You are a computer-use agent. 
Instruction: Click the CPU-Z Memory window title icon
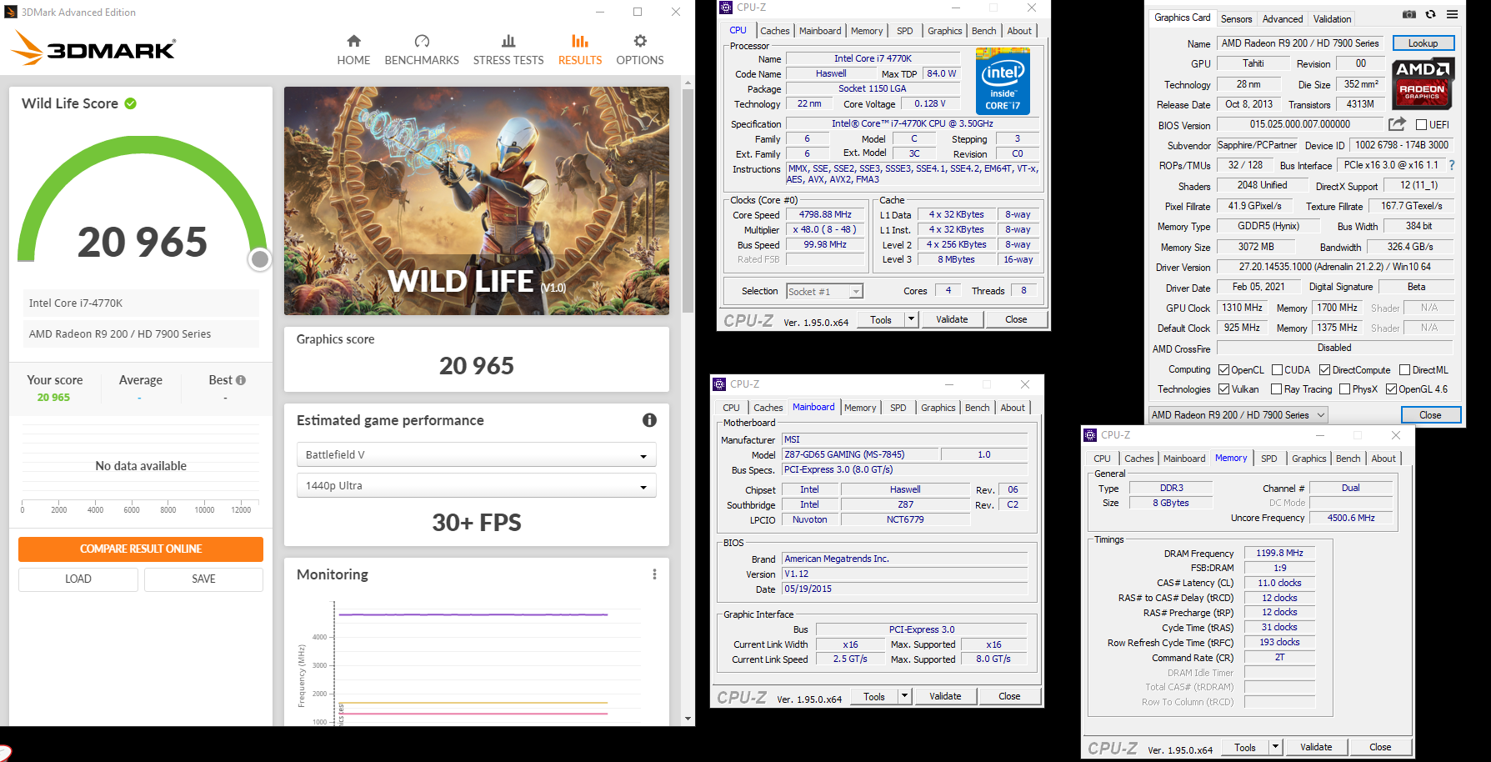(x=1090, y=435)
